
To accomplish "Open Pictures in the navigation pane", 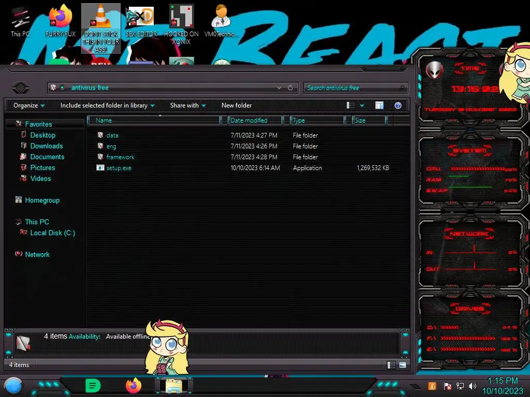I will click(42, 167).
